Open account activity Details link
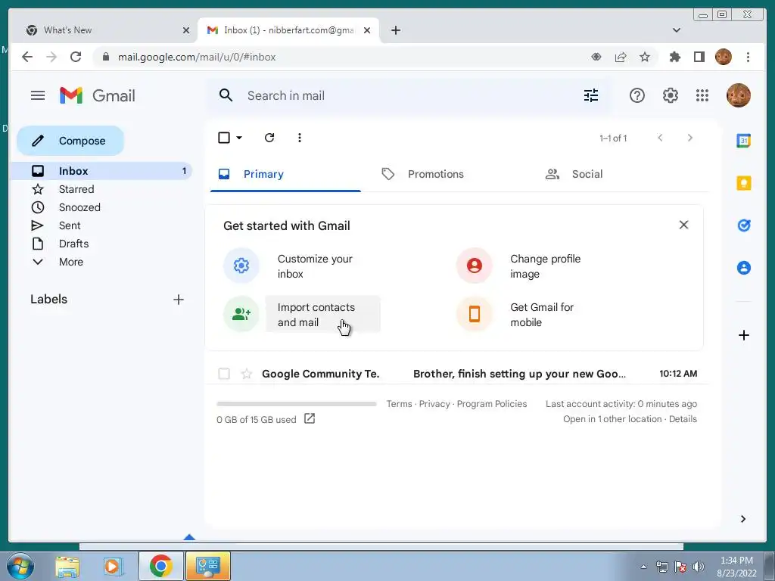Viewport: 775px width, 581px height. [x=683, y=419]
